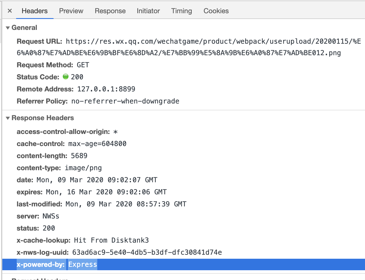Screen dimensions: 365x280
Task: Switch to the Initiator tab
Action: coord(148,11)
